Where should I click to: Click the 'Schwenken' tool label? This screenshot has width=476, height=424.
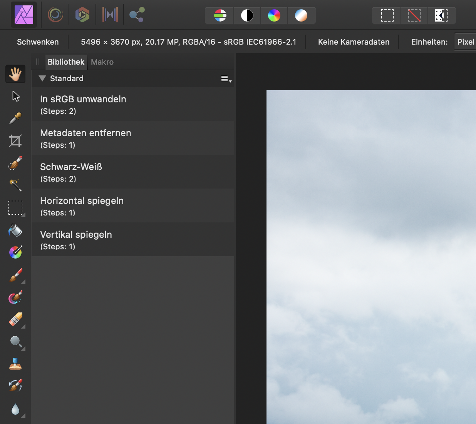(x=38, y=42)
